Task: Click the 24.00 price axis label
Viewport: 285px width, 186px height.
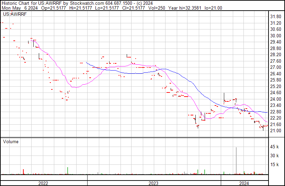Action: click(x=276, y=99)
